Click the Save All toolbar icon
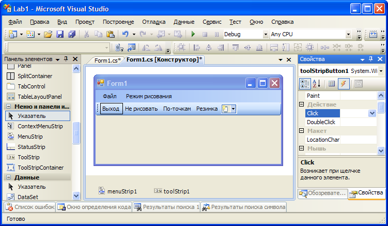Viewport: 388px width, 226px height. click(72, 34)
